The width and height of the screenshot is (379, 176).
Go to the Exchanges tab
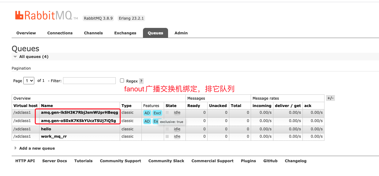pos(125,33)
